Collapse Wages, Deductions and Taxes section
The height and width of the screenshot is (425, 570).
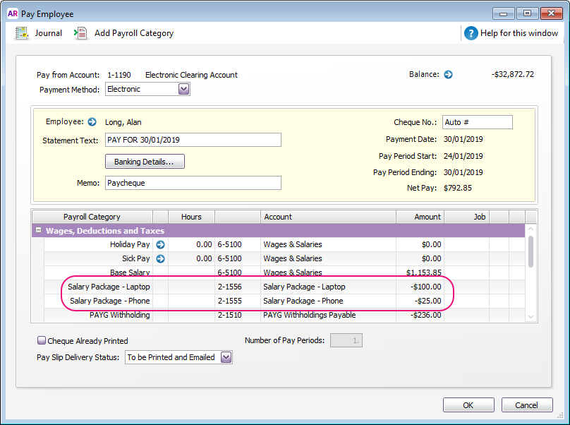[x=39, y=230]
